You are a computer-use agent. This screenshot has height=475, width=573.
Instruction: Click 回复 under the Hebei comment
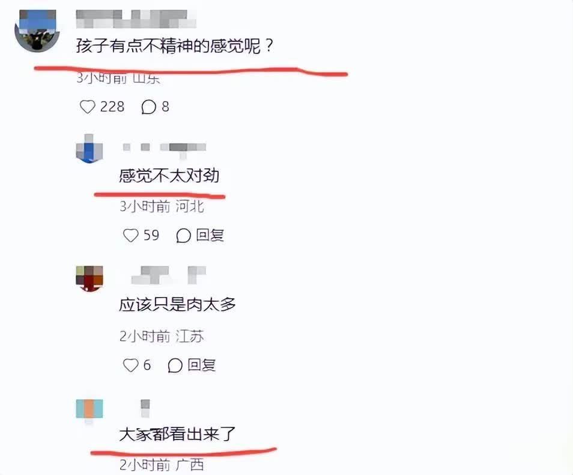pos(210,235)
